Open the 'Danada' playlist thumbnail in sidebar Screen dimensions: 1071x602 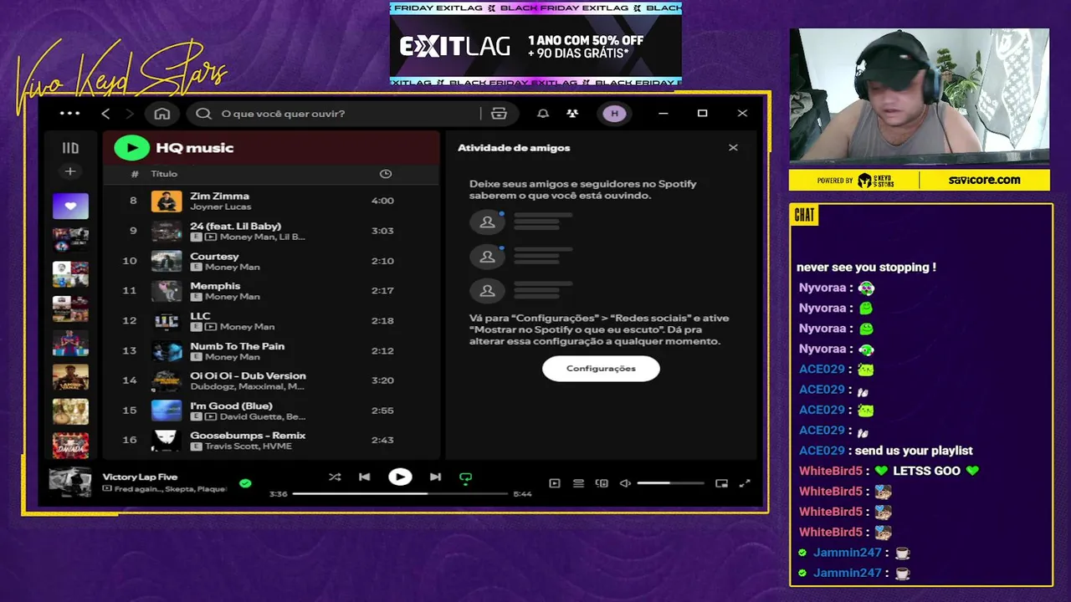[x=70, y=446]
